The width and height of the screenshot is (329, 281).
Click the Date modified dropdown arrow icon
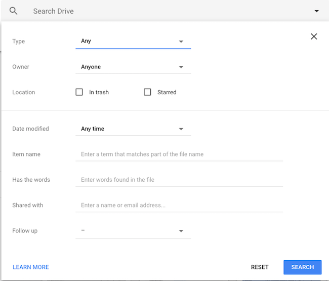(181, 129)
